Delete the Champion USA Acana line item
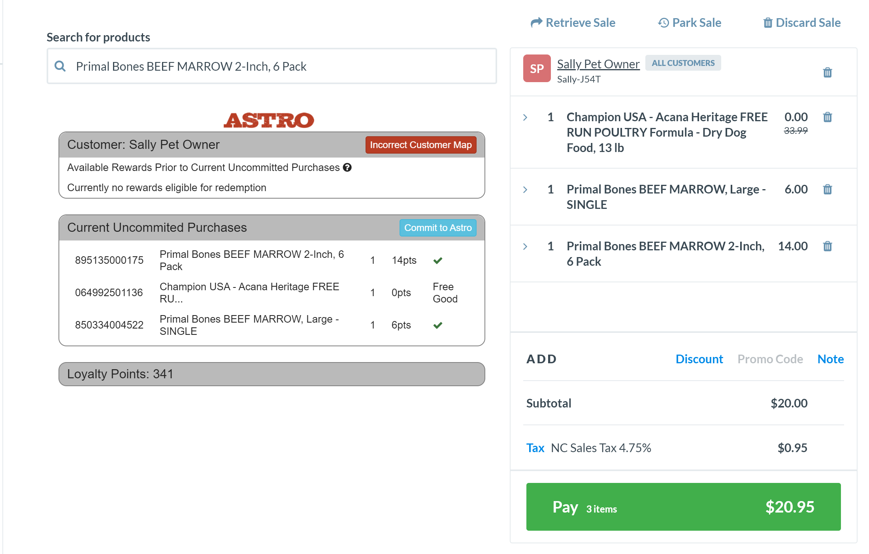Viewport: 869px width, 554px height. [x=827, y=117]
